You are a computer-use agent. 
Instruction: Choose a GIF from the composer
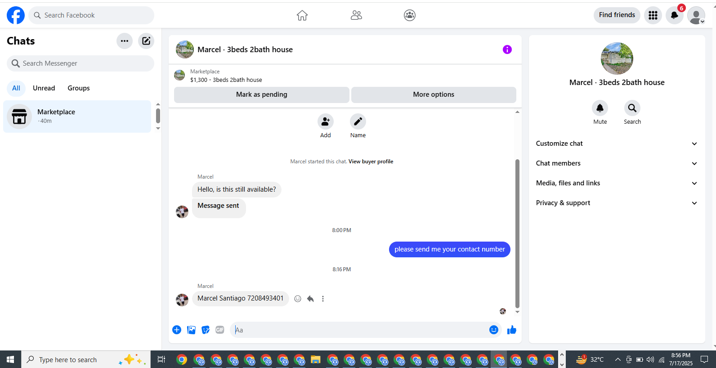[220, 330]
